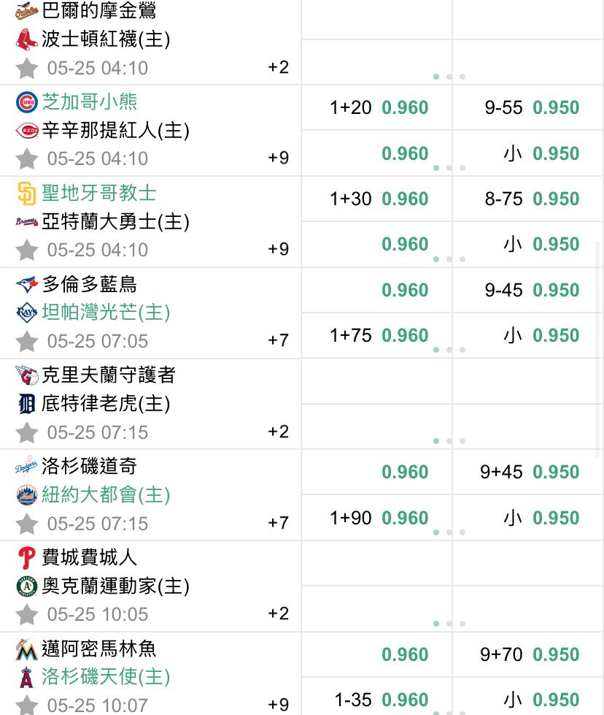
Task: Click the vertical scrollbar on right edge
Action: 597,349
